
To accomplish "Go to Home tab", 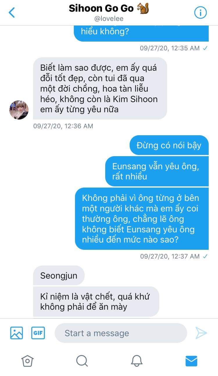I will (x=27, y=361).
